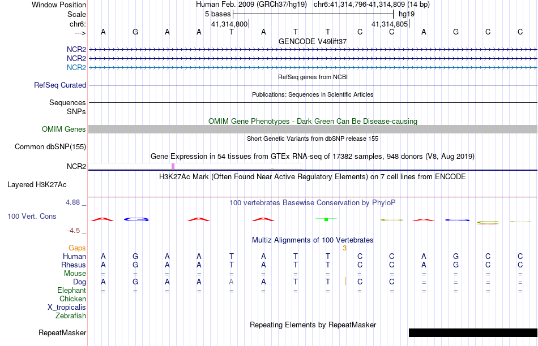Click the grayed A in the Dog row

point(231,282)
